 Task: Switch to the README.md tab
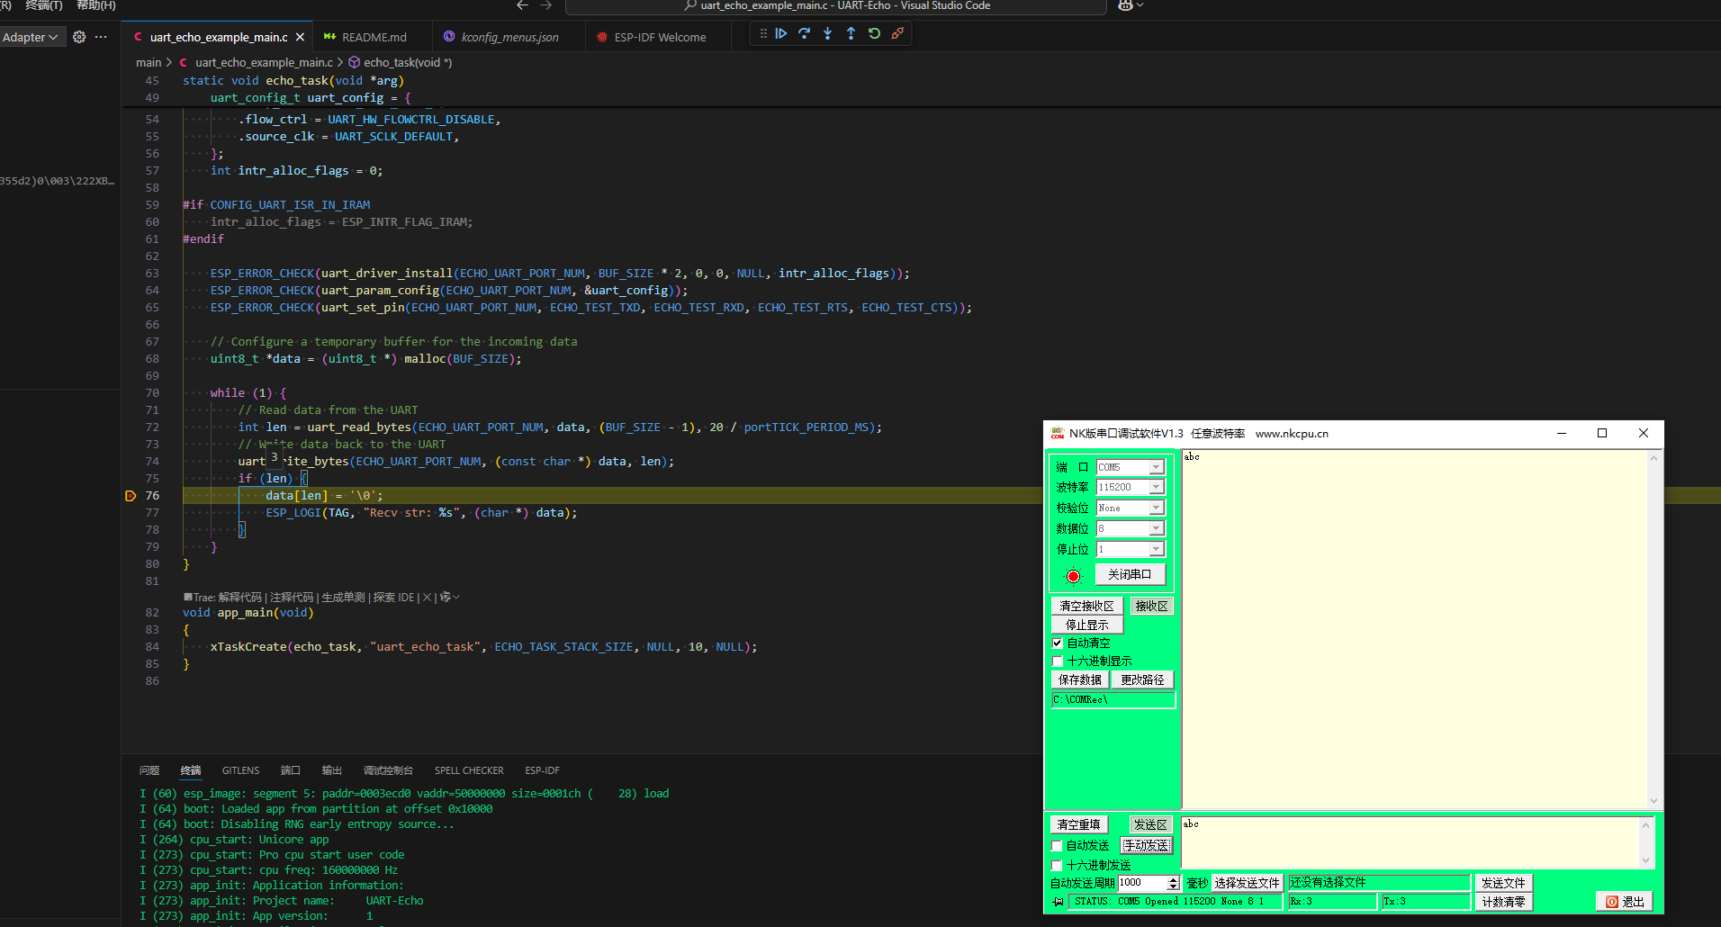(374, 37)
